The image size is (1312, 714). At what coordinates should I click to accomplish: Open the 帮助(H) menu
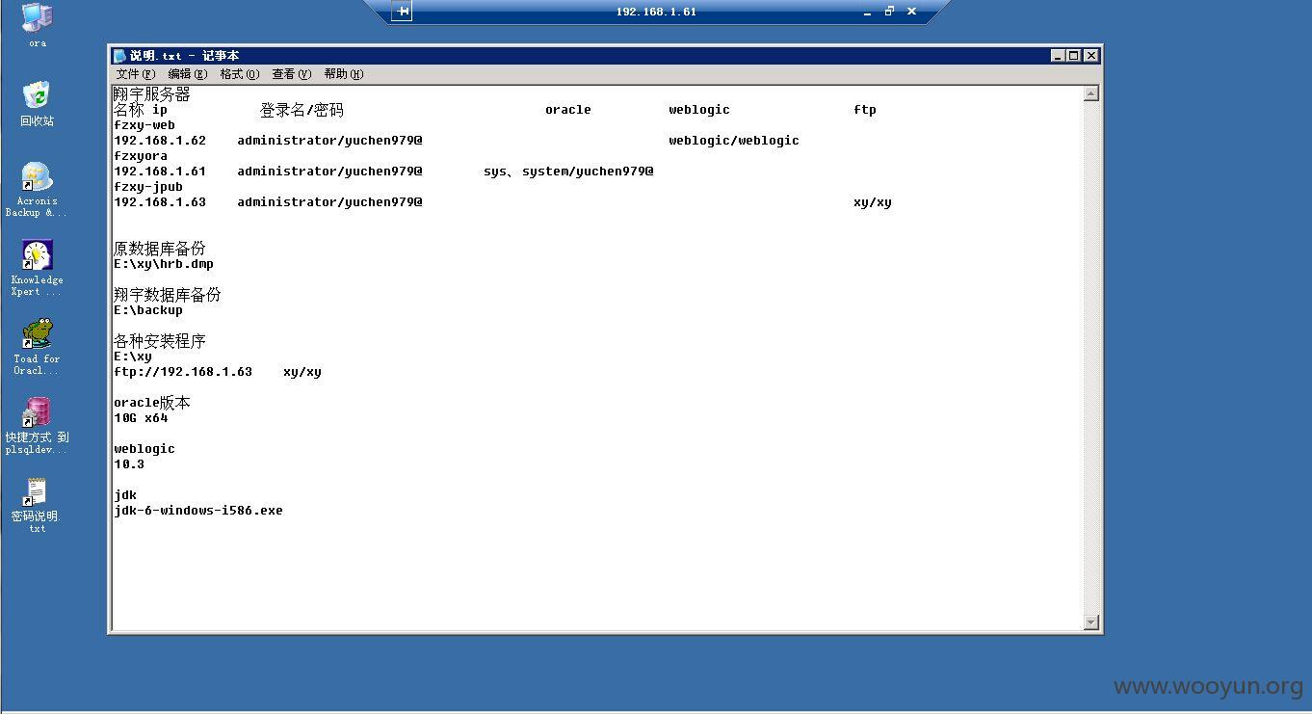tap(343, 74)
